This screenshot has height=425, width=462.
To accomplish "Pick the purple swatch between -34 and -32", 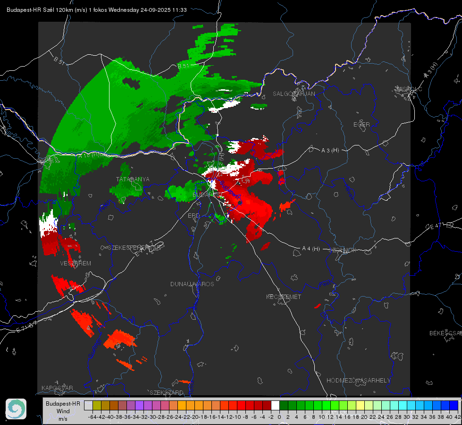I will [x=139, y=405].
